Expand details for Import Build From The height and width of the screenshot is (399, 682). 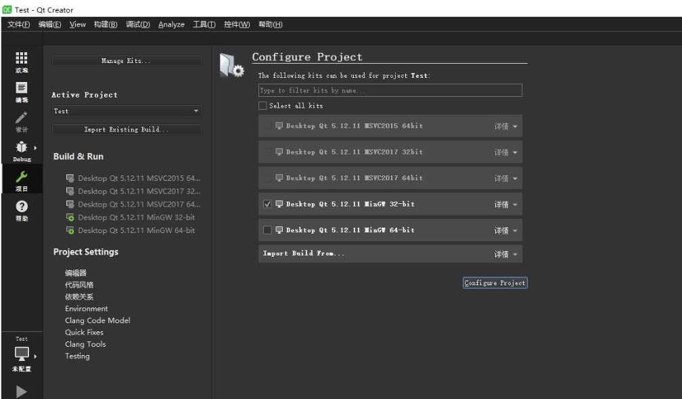(505, 255)
